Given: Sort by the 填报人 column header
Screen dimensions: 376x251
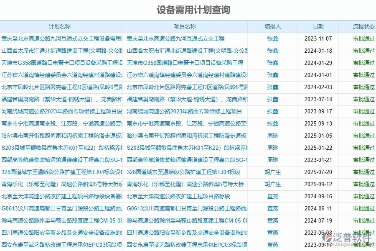Looking at the screenshot, I should (x=273, y=26).
